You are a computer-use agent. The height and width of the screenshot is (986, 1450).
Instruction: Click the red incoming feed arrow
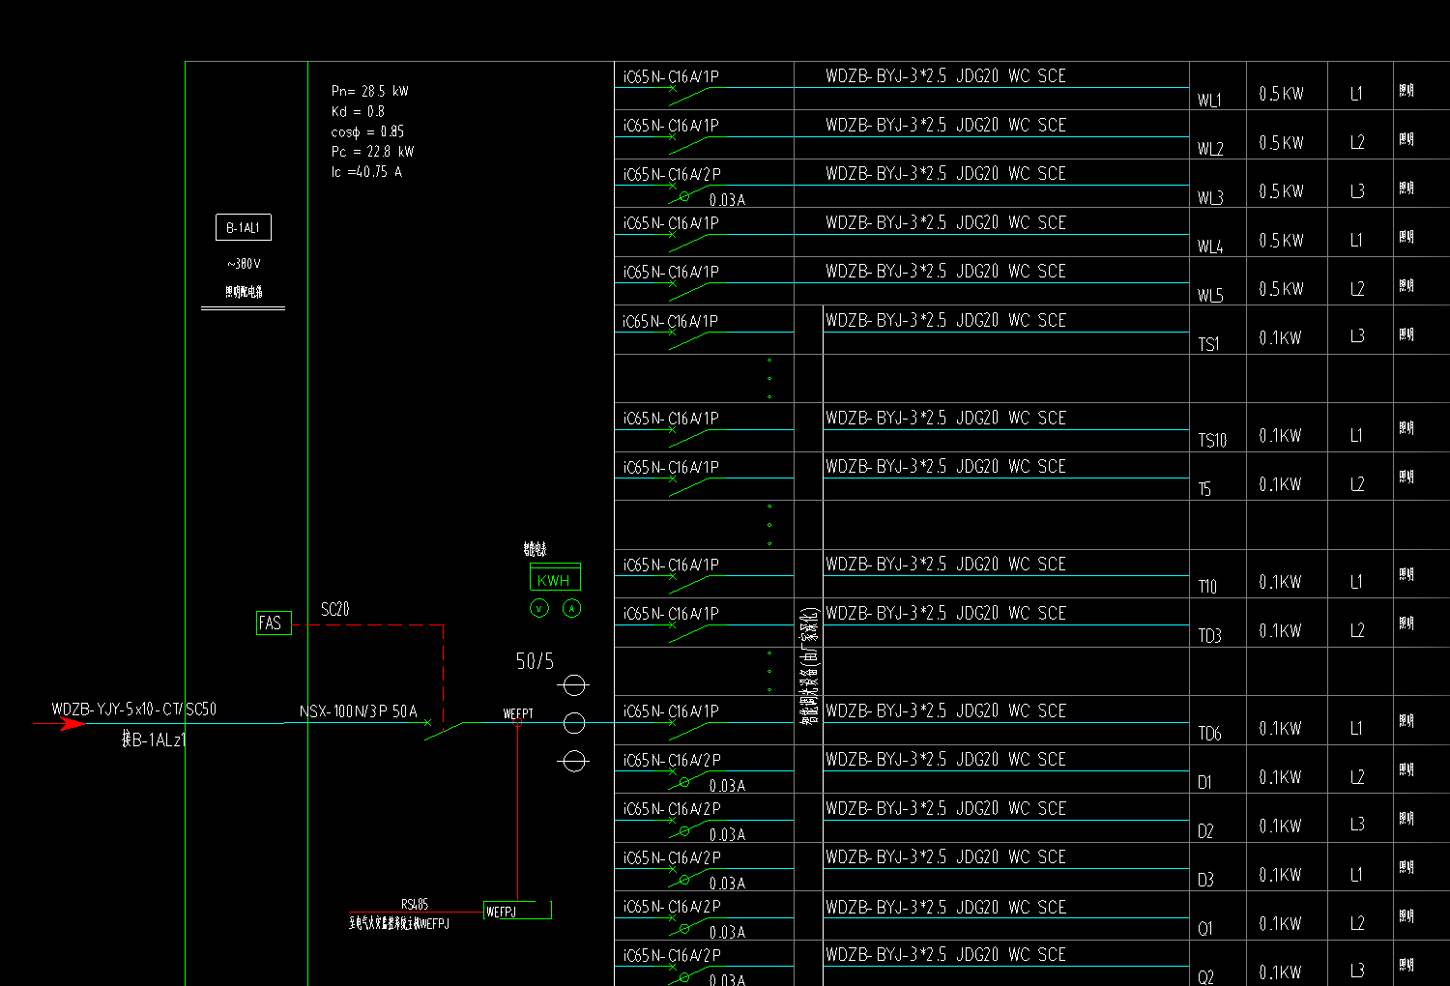point(60,723)
